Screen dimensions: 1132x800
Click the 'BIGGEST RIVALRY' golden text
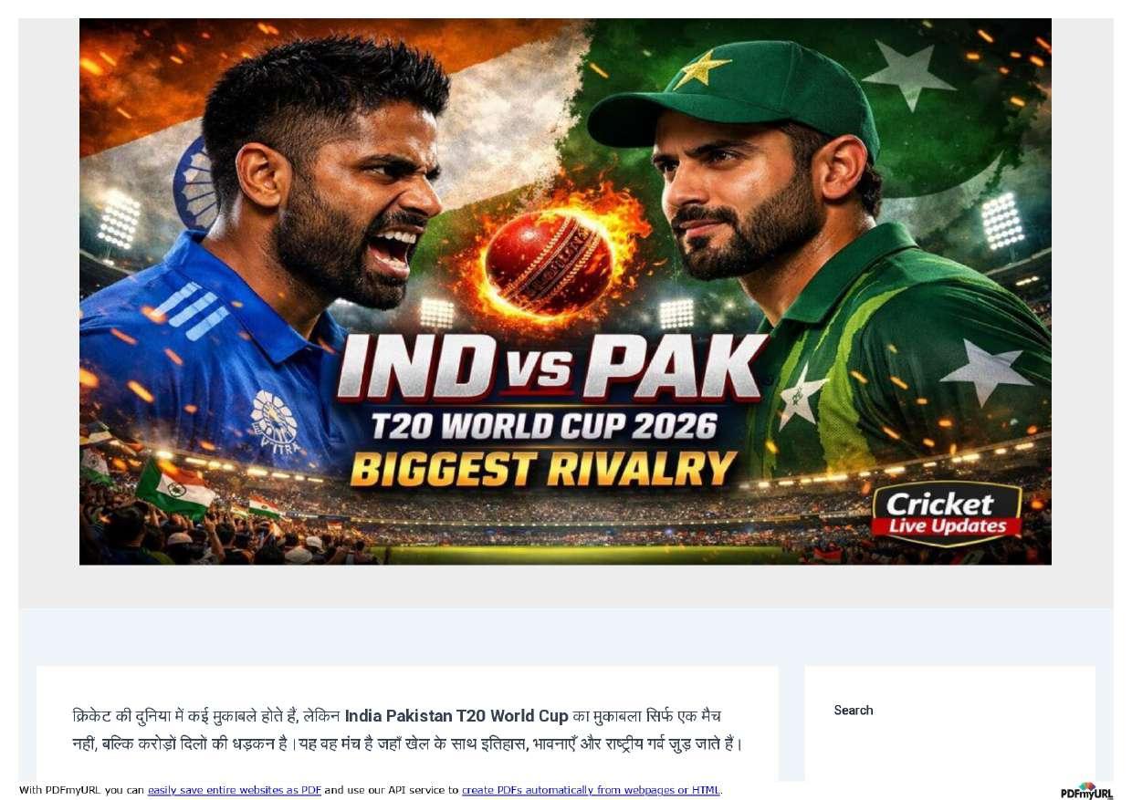tap(544, 469)
